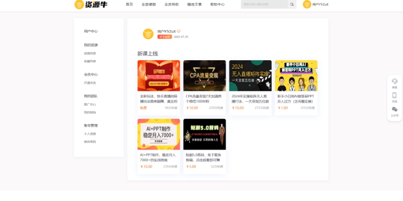Click the 免费 price label

pyautogui.click(x=144, y=108)
